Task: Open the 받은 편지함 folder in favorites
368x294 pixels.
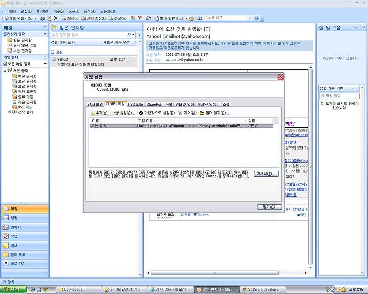Action: click(19, 40)
